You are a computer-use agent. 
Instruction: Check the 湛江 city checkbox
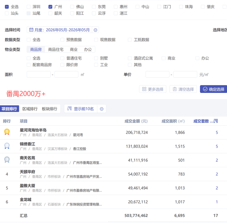(116, 13)
